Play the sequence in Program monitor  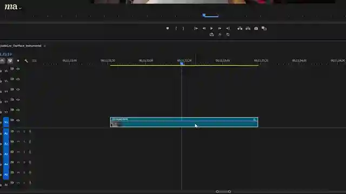pos(211,29)
